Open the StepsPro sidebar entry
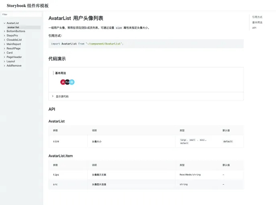 (x=12, y=36)
